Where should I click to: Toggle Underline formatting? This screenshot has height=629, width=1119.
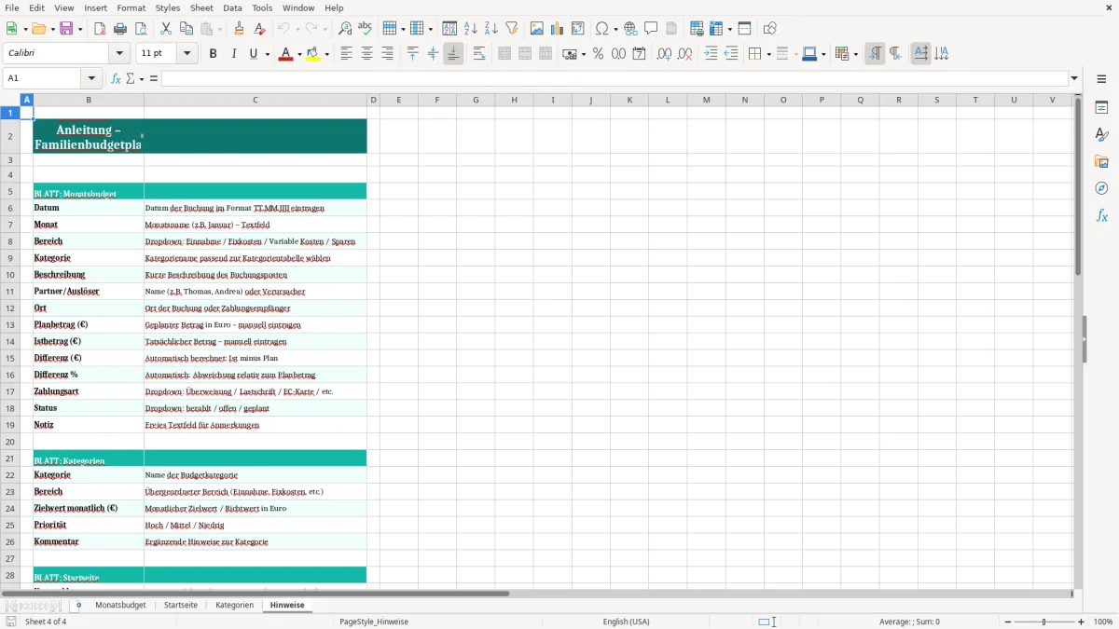254,54
